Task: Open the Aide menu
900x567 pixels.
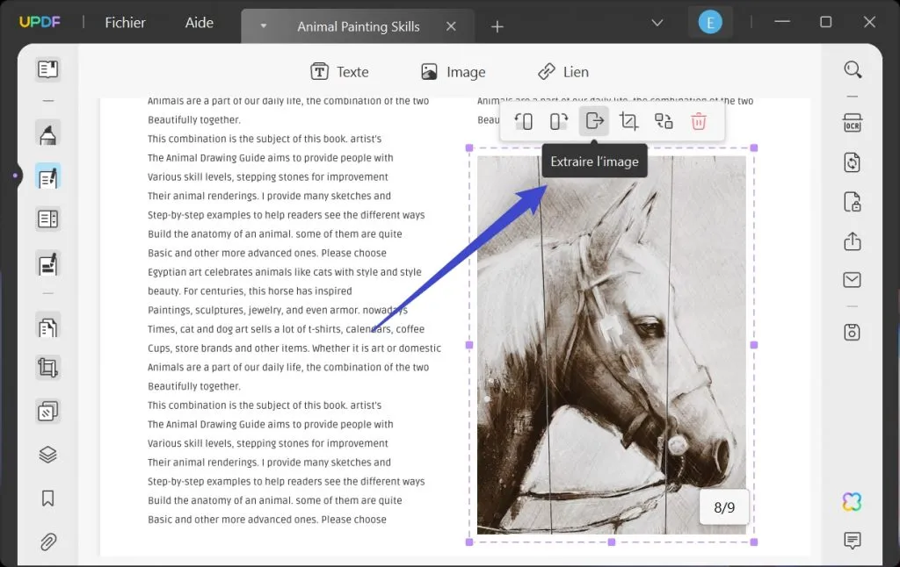Action: tap(200, 22)
